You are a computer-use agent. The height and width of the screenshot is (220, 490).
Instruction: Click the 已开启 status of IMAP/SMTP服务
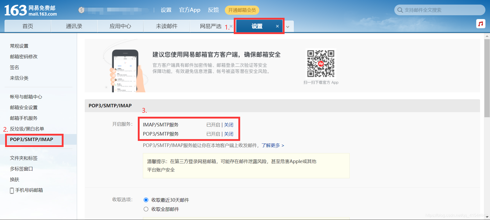(x=213, y=125)
